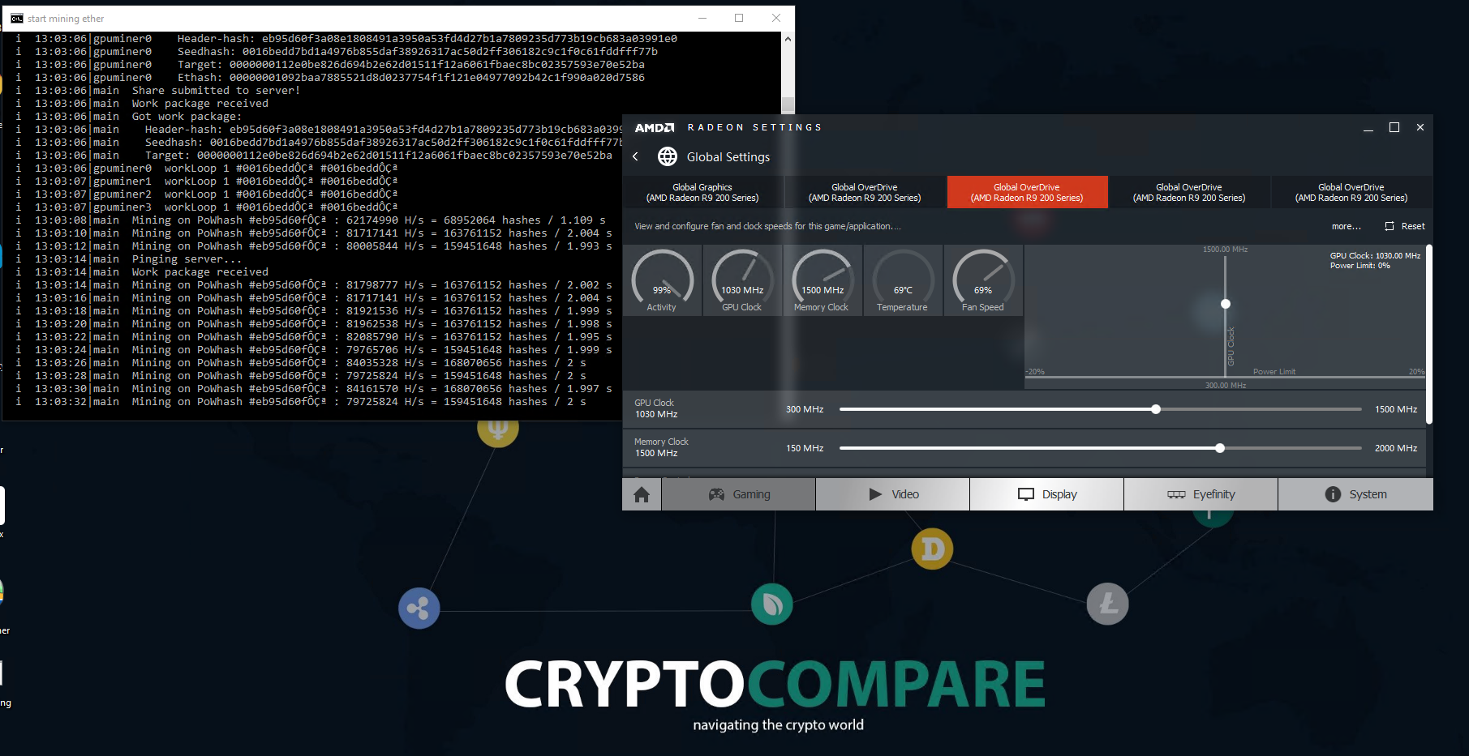1469x756 pixels.
Task: Open the Radeon Settings Home icon
Action: (x=642, y=494)
